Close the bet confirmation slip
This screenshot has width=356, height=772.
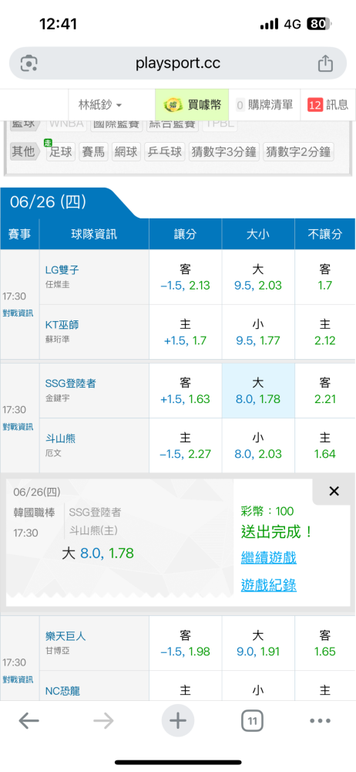click(334, 491)
